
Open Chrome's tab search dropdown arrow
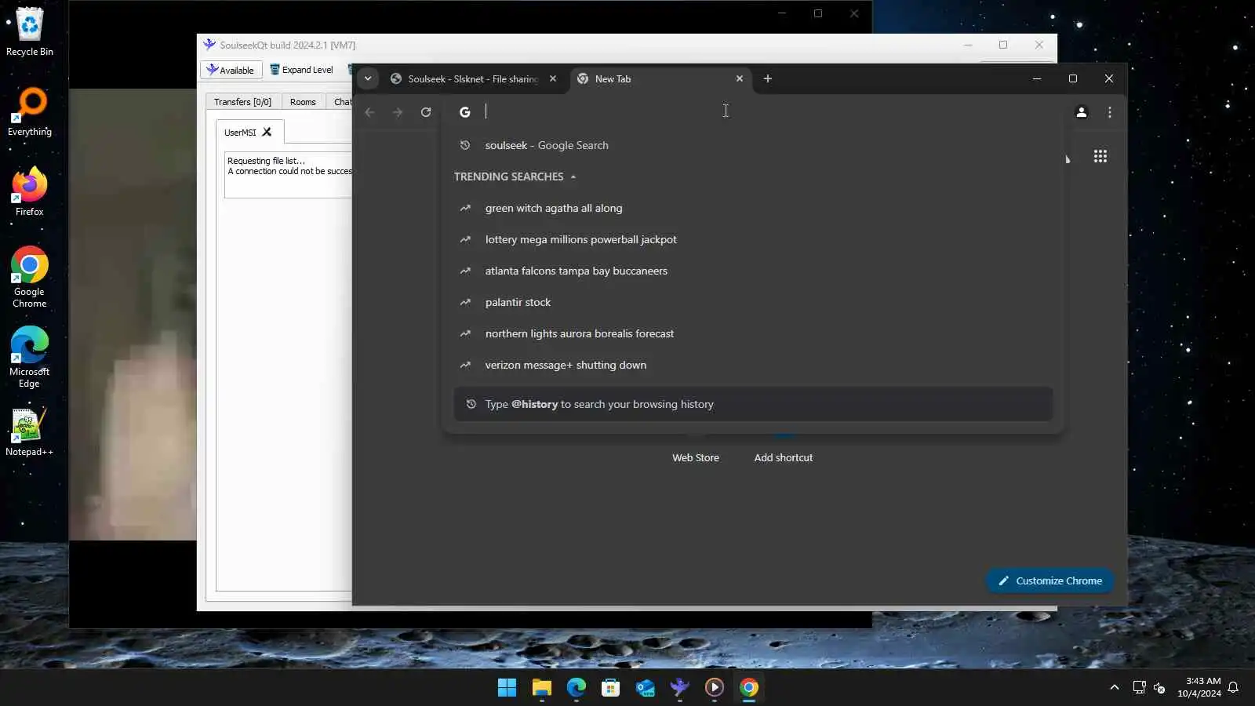pyautogui.click(x=368, y=78)
